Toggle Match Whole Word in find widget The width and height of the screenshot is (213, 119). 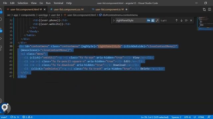(x=153, y=20)
